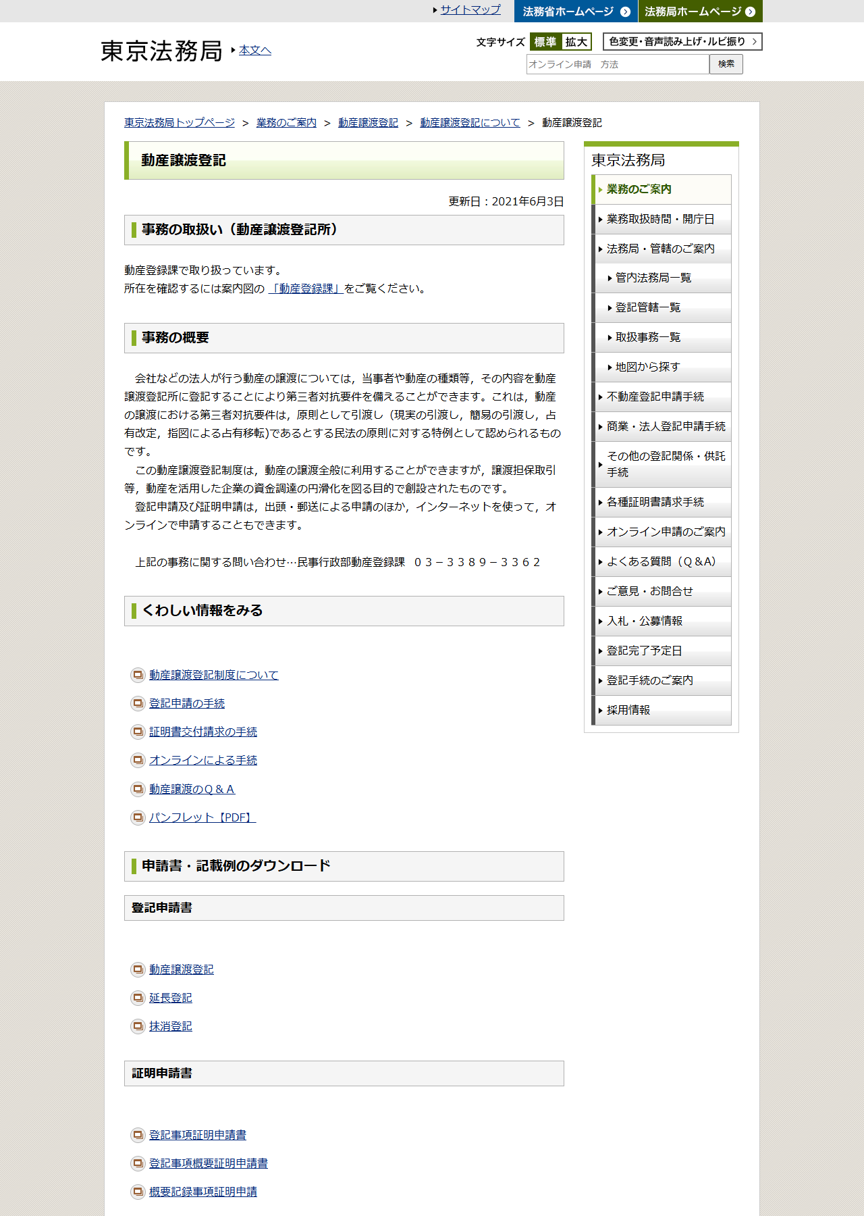Open 取扱事務一覧 sidebar subitem

pyautogui.click(x=661, y=337)
